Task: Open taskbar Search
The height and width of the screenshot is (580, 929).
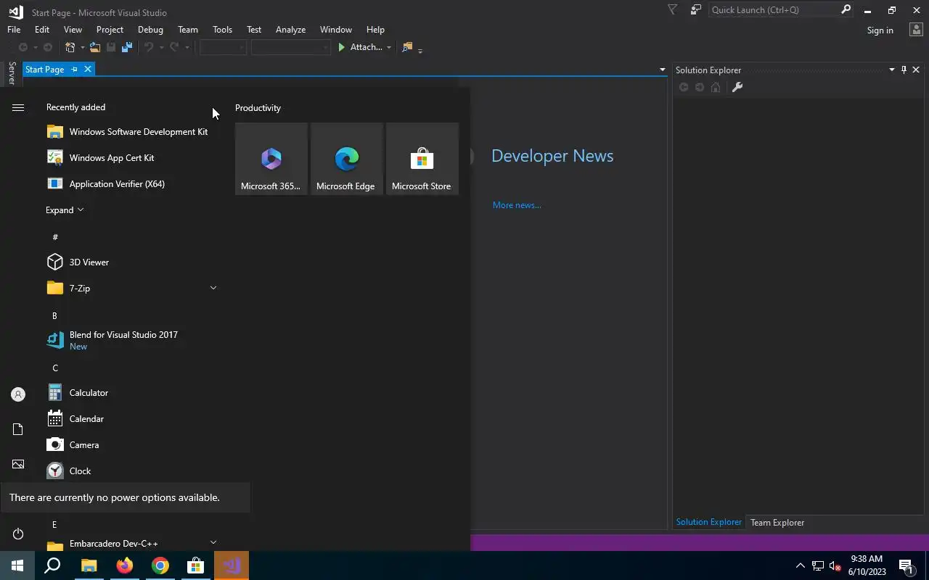Action: (x=52, y=565)
